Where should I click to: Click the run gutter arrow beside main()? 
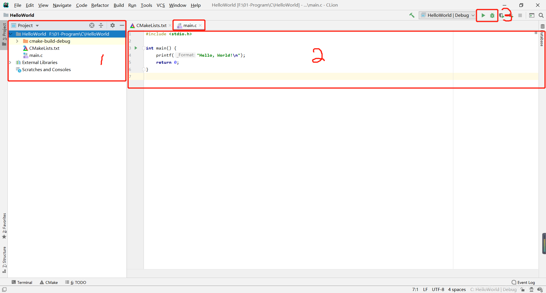tap(136, 48)
